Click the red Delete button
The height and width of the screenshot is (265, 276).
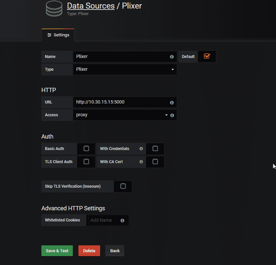tap(89, 251)
